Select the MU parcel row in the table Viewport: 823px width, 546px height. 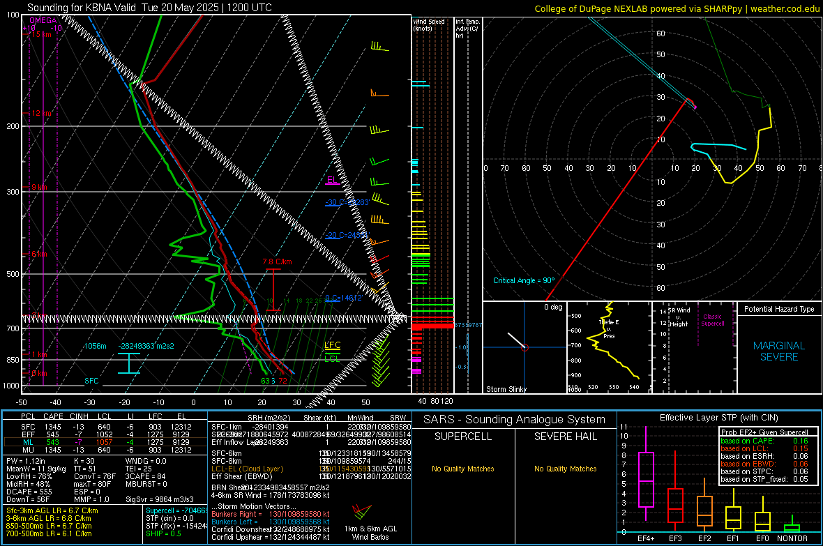pos(105,450)
